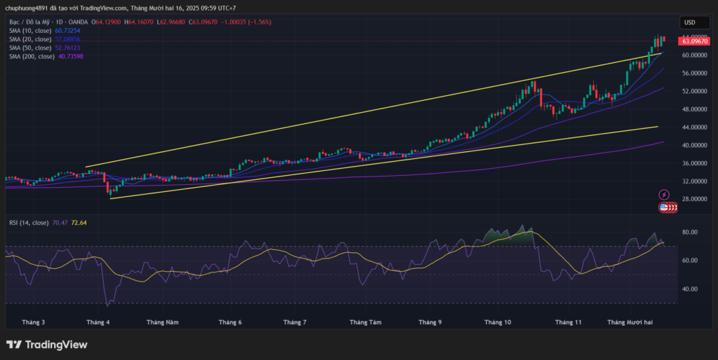Click the US flag economic event icon

[664, 207]
